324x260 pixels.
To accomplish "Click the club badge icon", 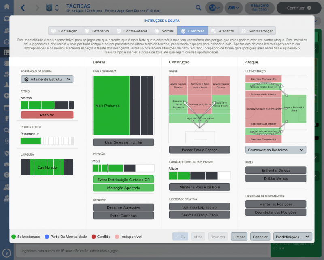I will pyautogui.click(x=49, y=8).
